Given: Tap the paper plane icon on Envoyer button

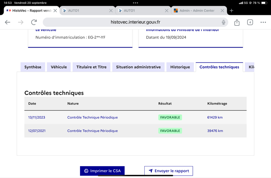Looking at the screenshot, I should click(150, 171).
